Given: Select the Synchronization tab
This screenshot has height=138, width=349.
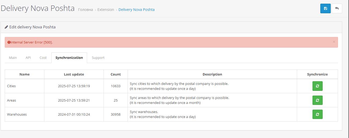Looking at the screenshot, I should point(69,58).
